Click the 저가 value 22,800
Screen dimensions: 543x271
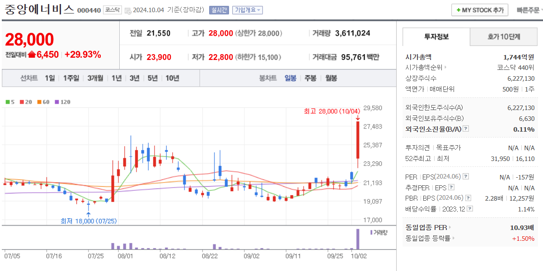click(x=221, y=57)
